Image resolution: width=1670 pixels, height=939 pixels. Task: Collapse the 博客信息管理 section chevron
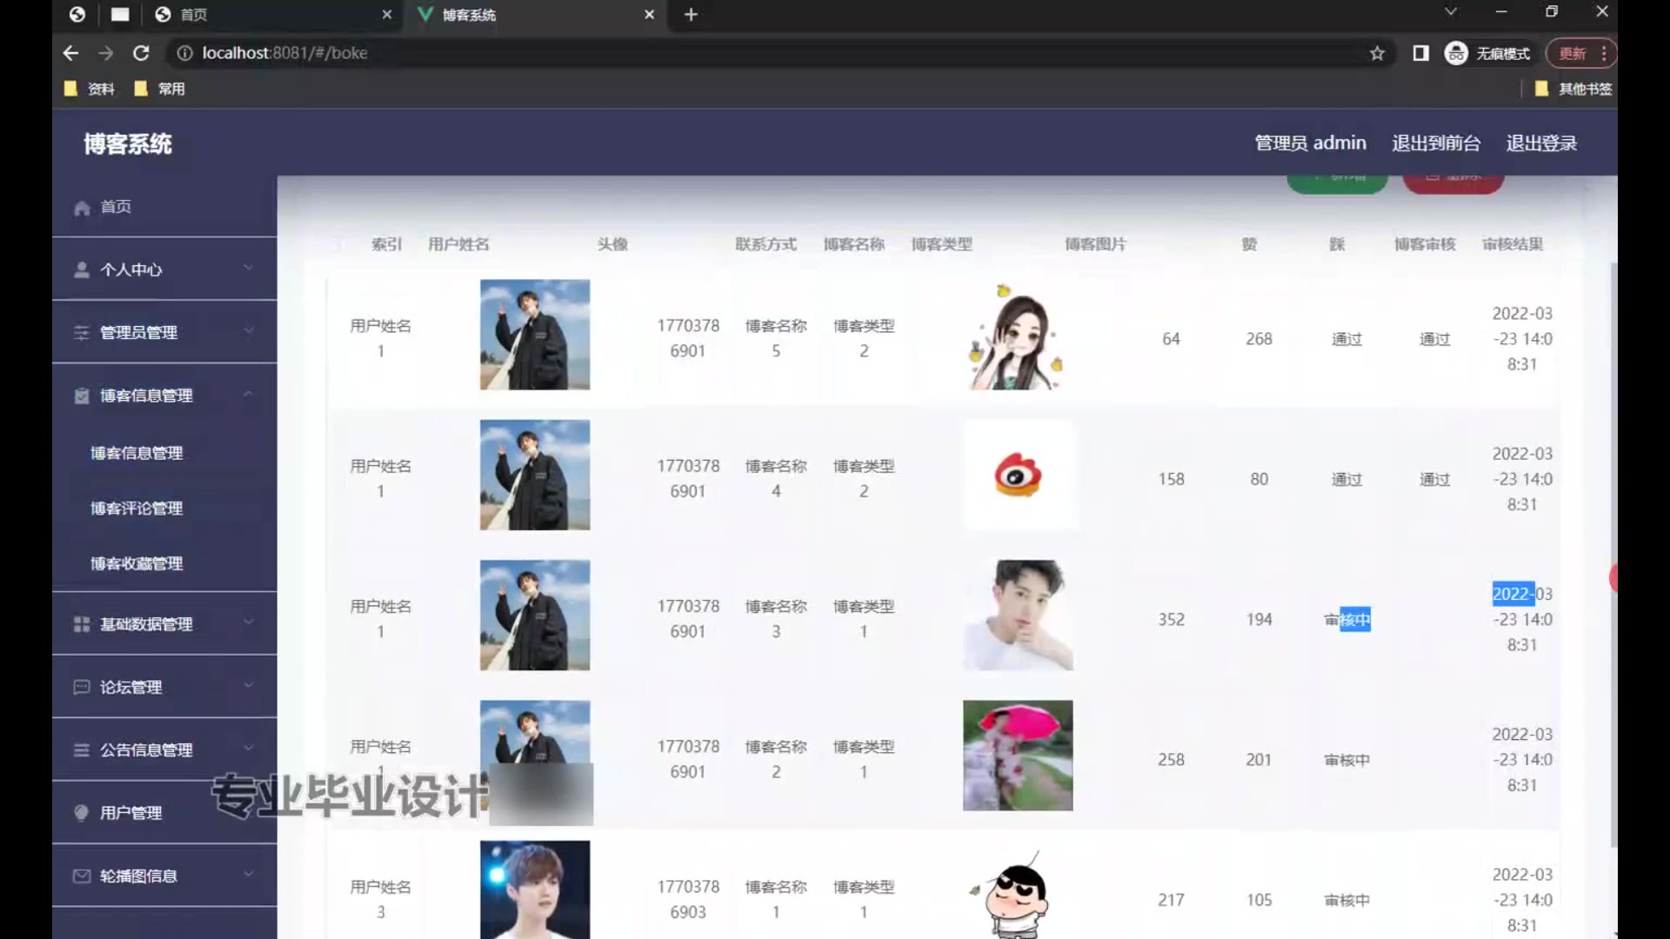tap(249, 394)
